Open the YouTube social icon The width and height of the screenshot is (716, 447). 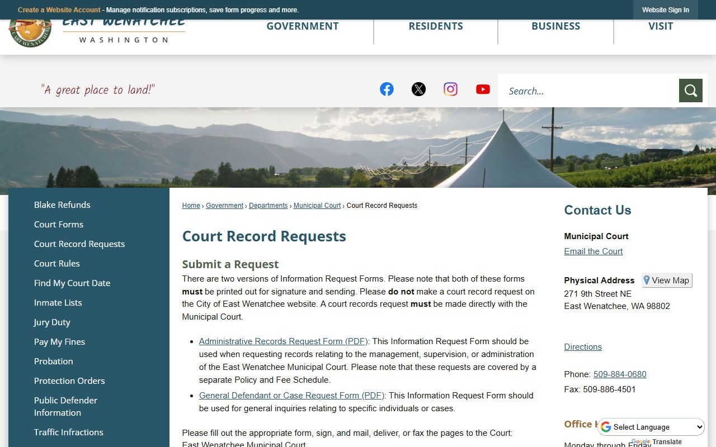tap(483, 89)
